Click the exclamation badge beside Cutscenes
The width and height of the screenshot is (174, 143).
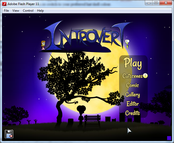click(x=145, y=76)
